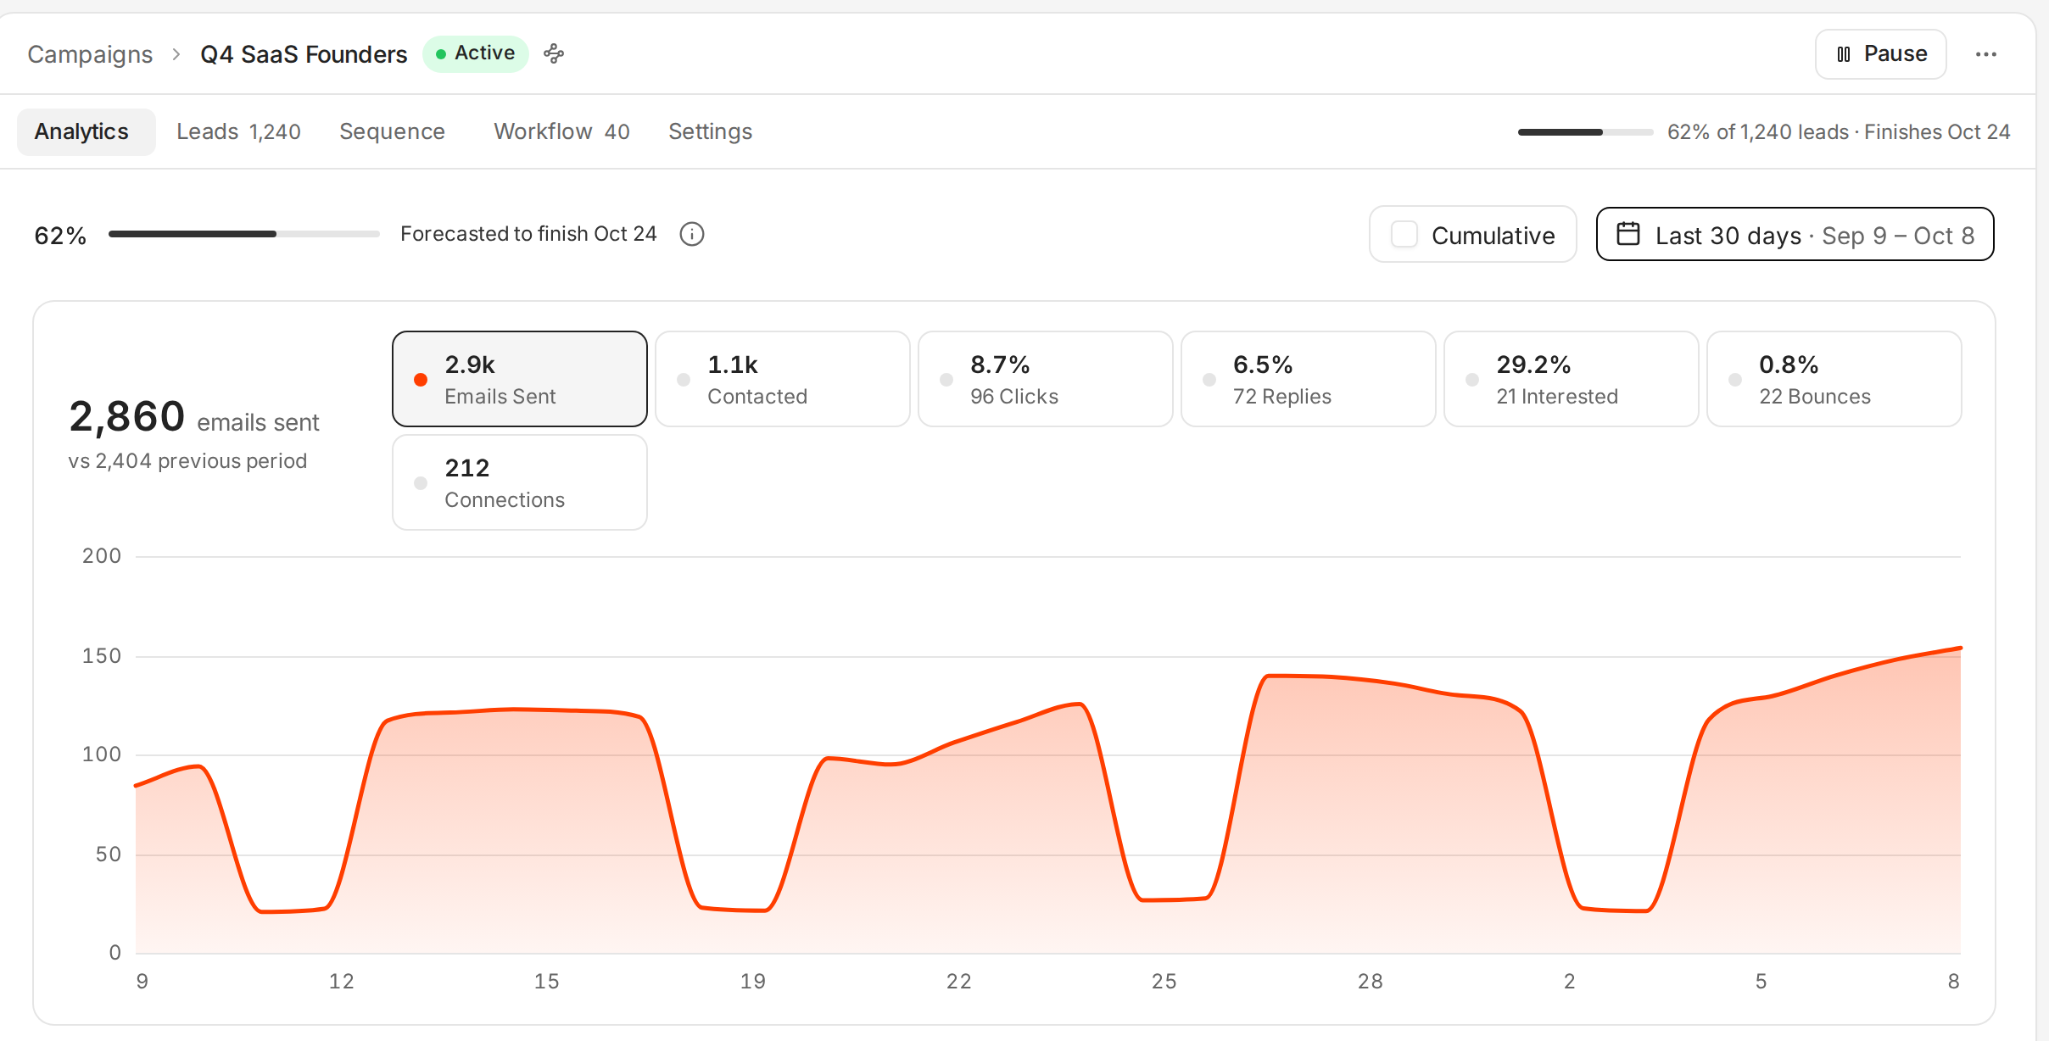This screenshot has height=1041, width=2049.
Task: Enable the Cumulative checkbox
Action: click(1404, 235)
